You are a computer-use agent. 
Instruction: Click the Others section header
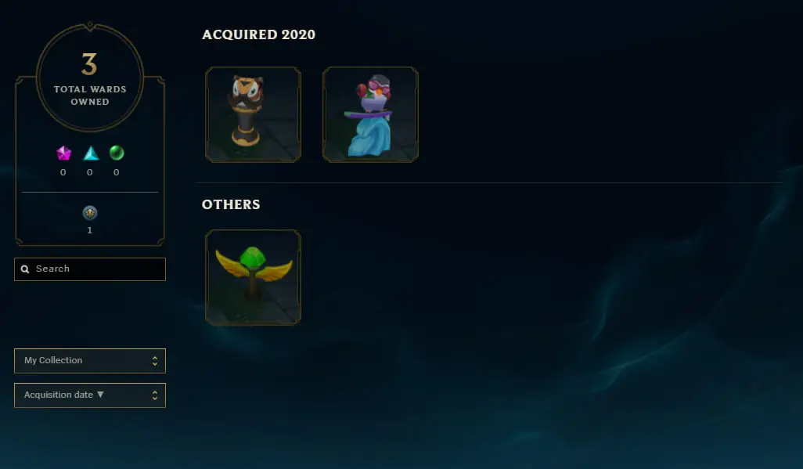pyautogui.click(x=231, y=204)
